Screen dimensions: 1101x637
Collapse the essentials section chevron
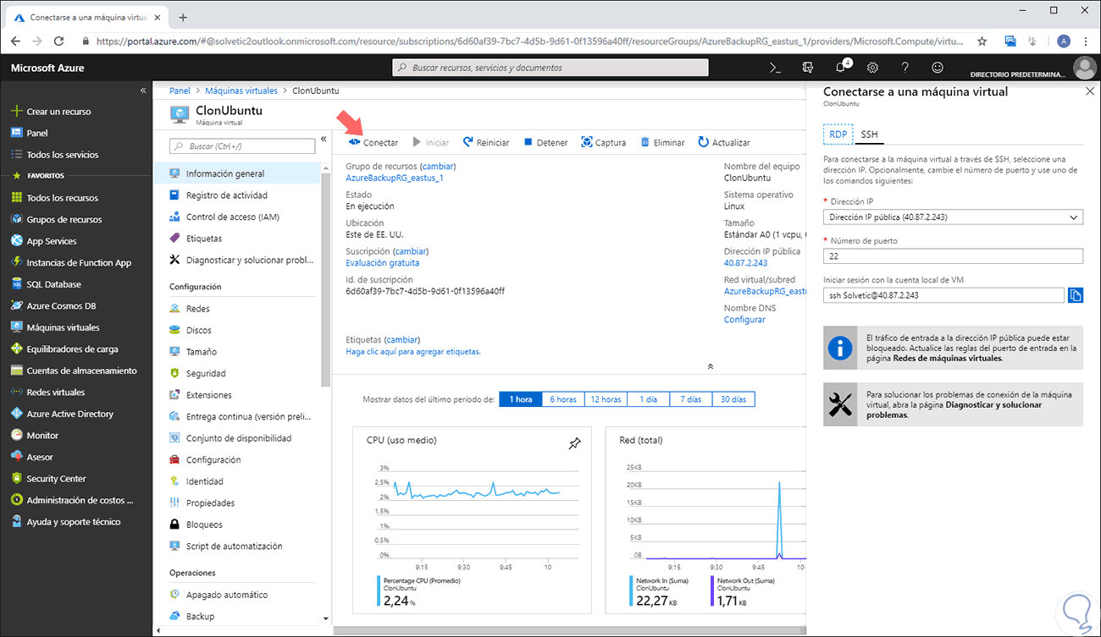tap(710, 366)
